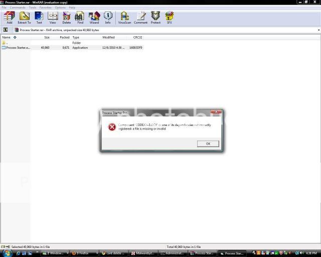Sort file list by Name column

7,37
